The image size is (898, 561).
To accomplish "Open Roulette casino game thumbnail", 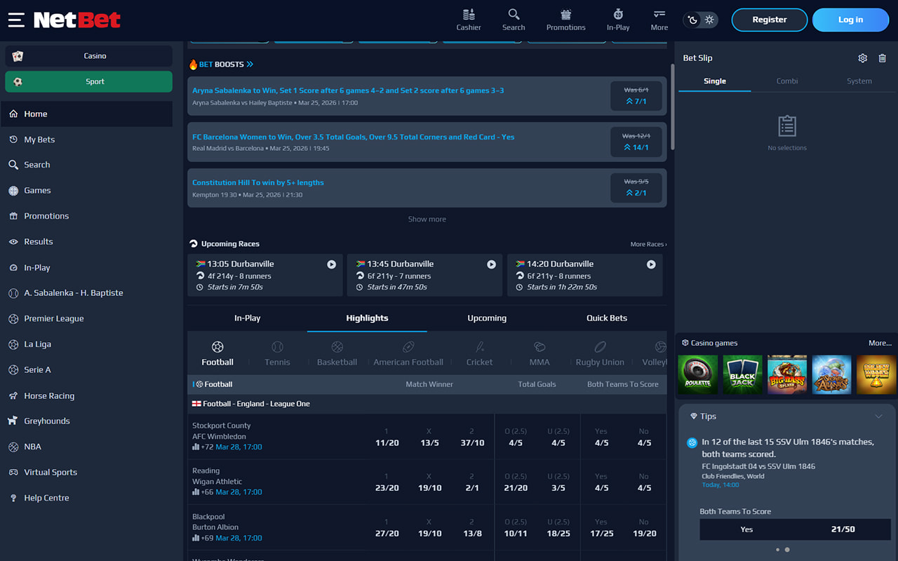I will (x=697, y=374).
